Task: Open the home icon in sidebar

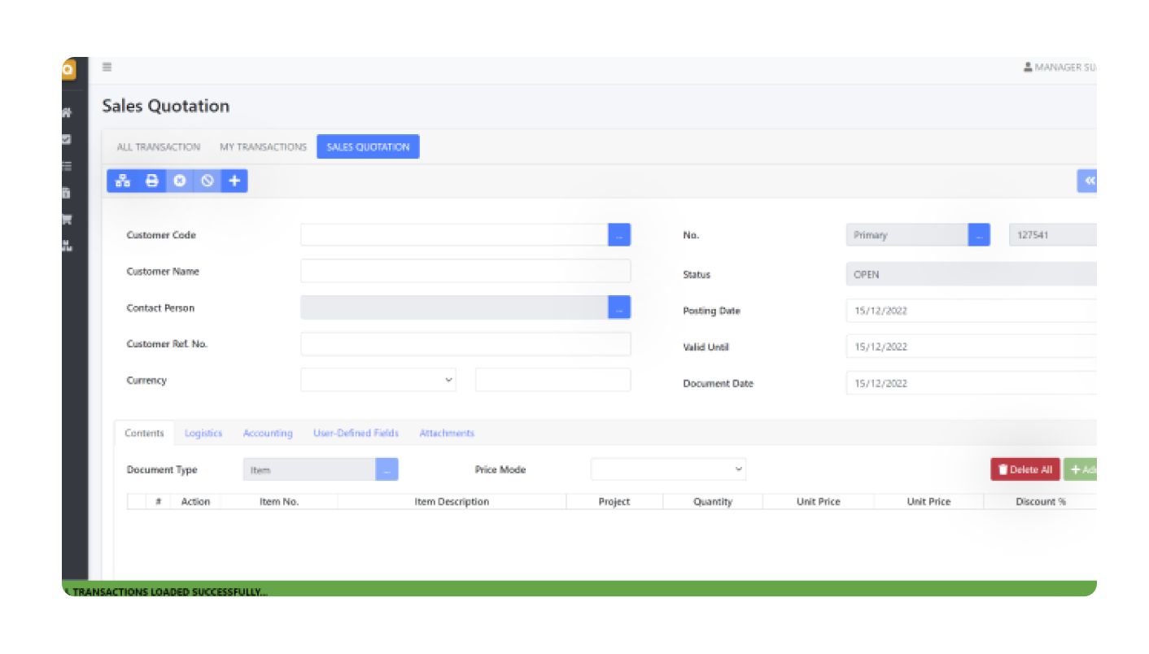Action: point(67,113)
